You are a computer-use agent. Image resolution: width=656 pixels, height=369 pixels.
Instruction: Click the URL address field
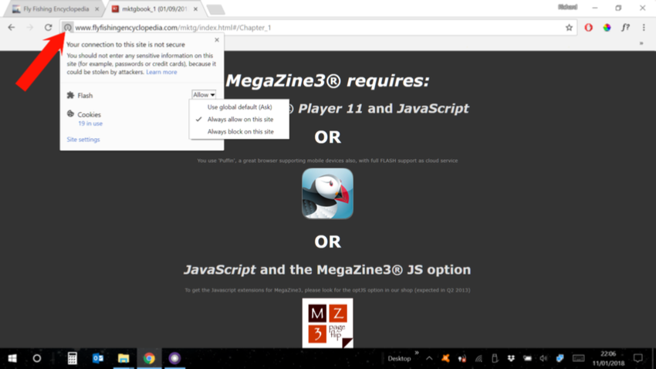[x=318, y=28]
